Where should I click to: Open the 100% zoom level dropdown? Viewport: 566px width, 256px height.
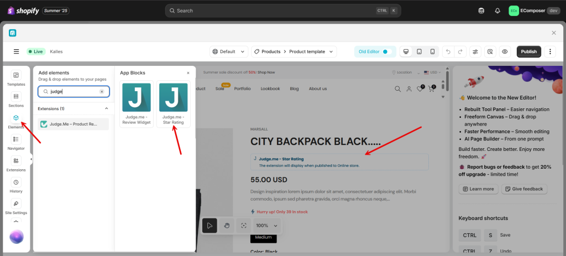[267, 226]
